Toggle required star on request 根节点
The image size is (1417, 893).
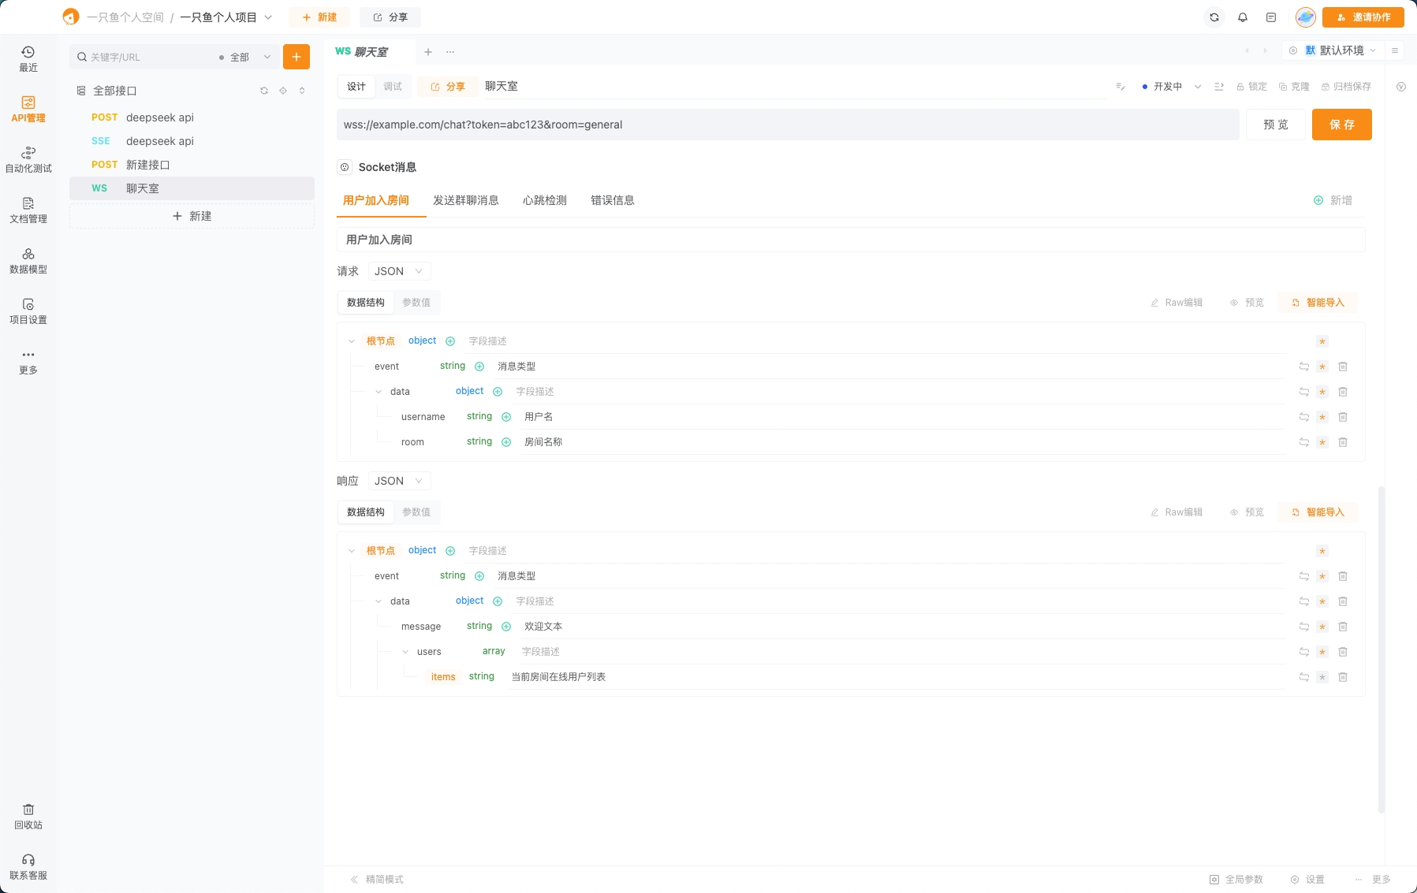point(1322,341)
